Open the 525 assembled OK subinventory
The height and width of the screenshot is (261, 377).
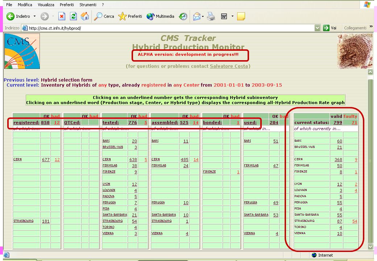tap(184, 122)
